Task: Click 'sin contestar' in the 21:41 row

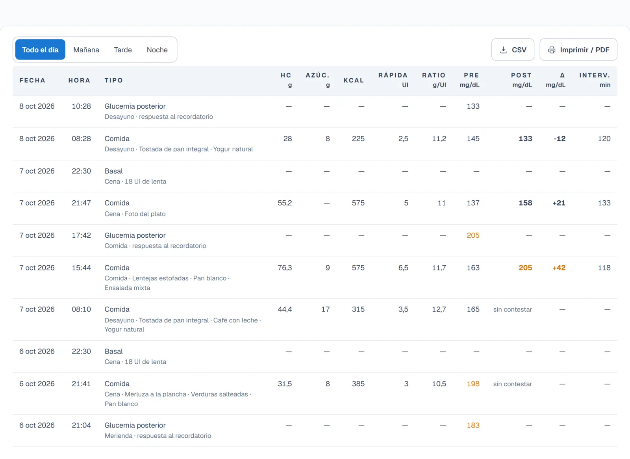Action: 512,384
